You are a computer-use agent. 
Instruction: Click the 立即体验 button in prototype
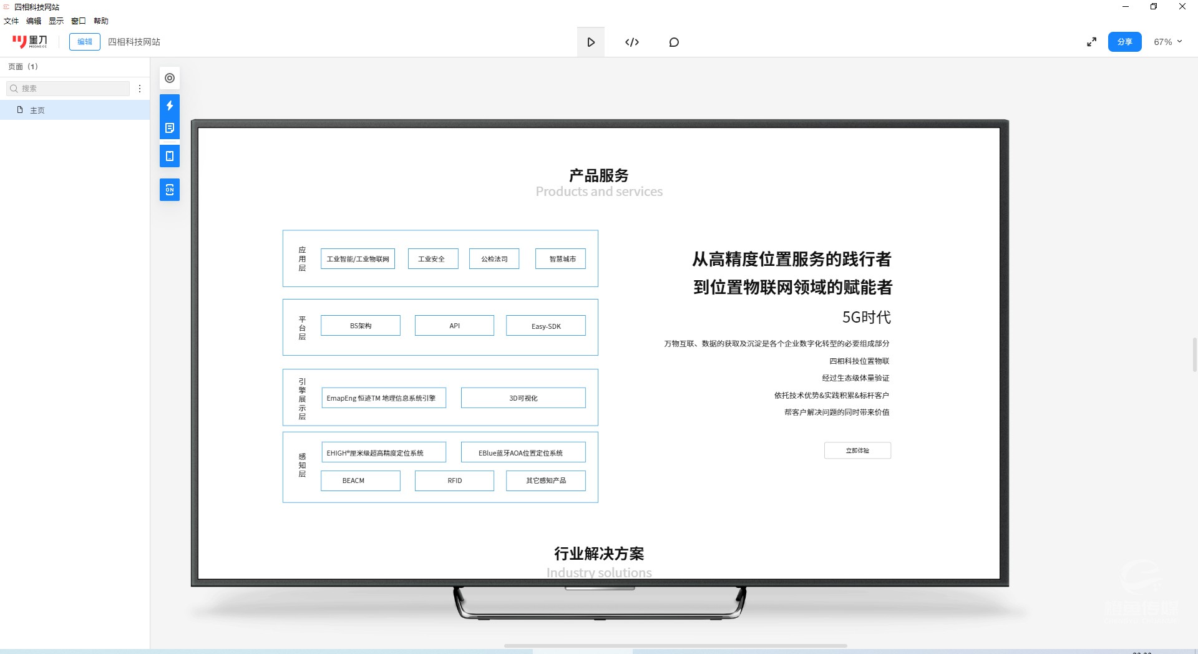coord(857,451)
